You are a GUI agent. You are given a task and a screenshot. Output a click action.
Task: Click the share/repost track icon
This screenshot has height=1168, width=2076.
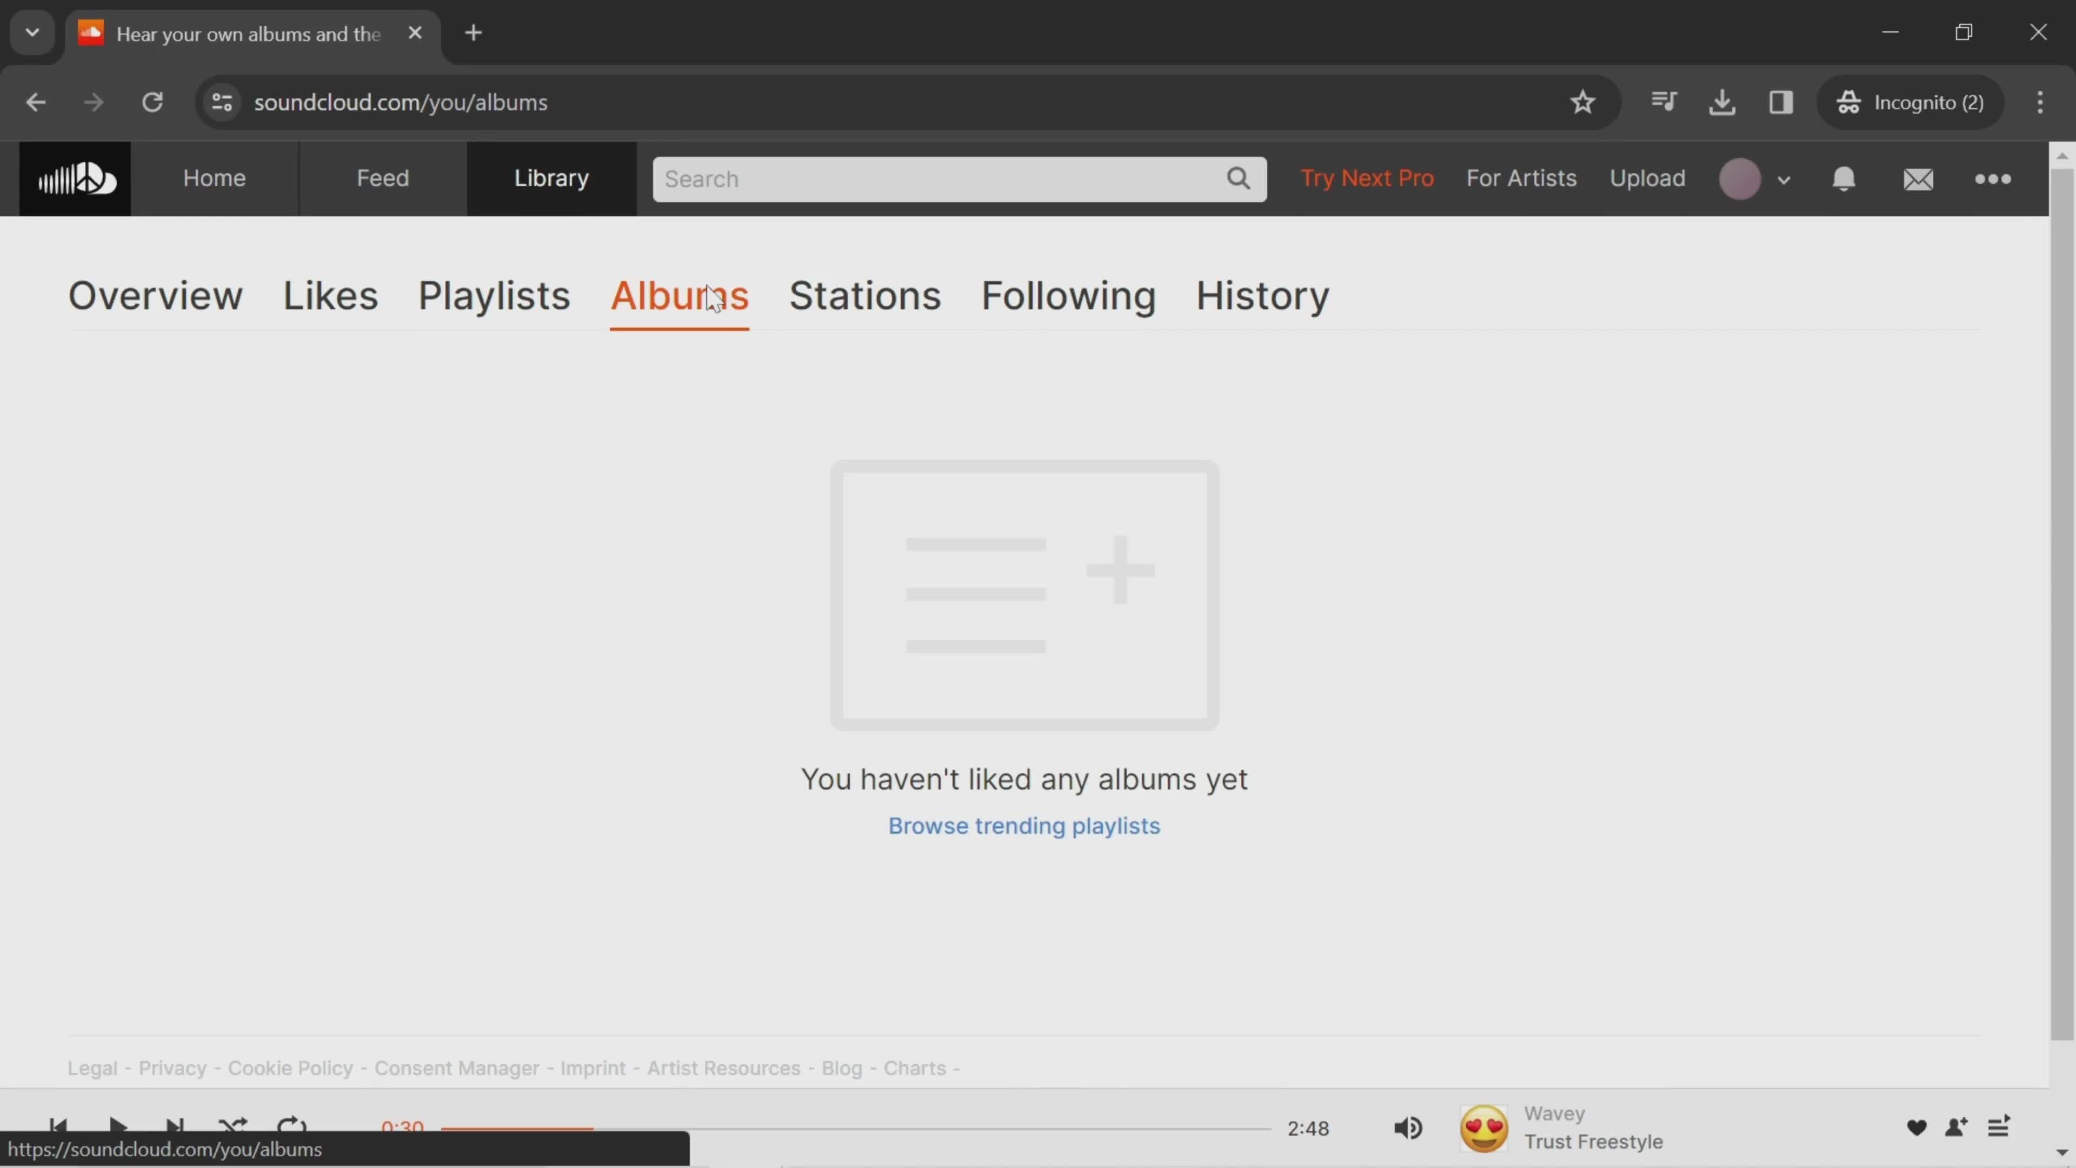tap(1955, 1127)
